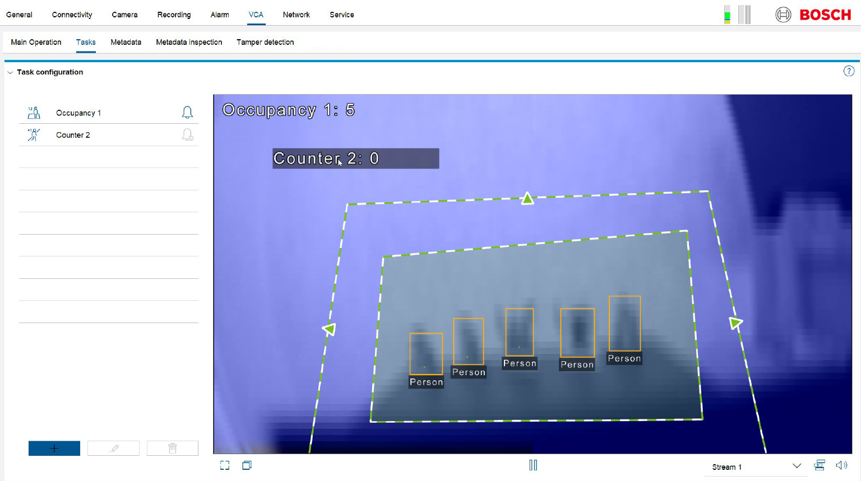Pause the live video preview
The height and width of the screenshot is (481, 861).
tap(533, 465)
